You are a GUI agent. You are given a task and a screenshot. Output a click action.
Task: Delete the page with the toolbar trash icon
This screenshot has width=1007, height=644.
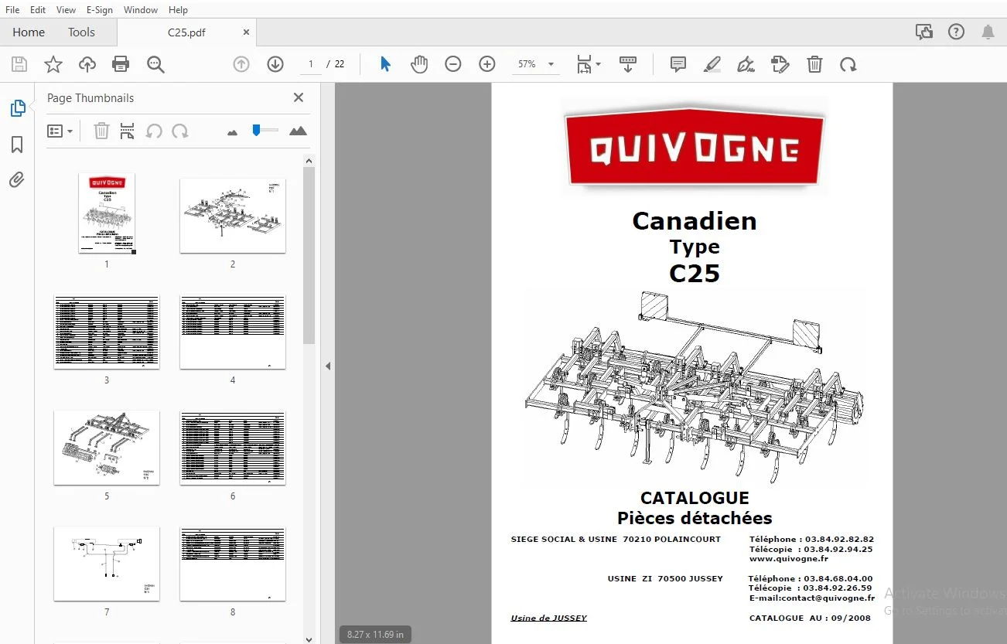click(x=814, y=65)
